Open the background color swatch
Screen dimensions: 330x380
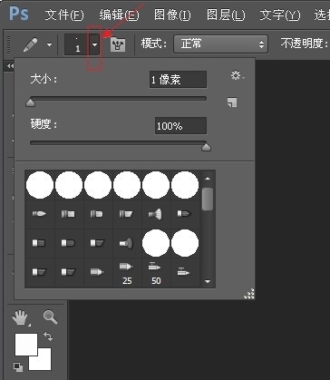pos(44,364)
